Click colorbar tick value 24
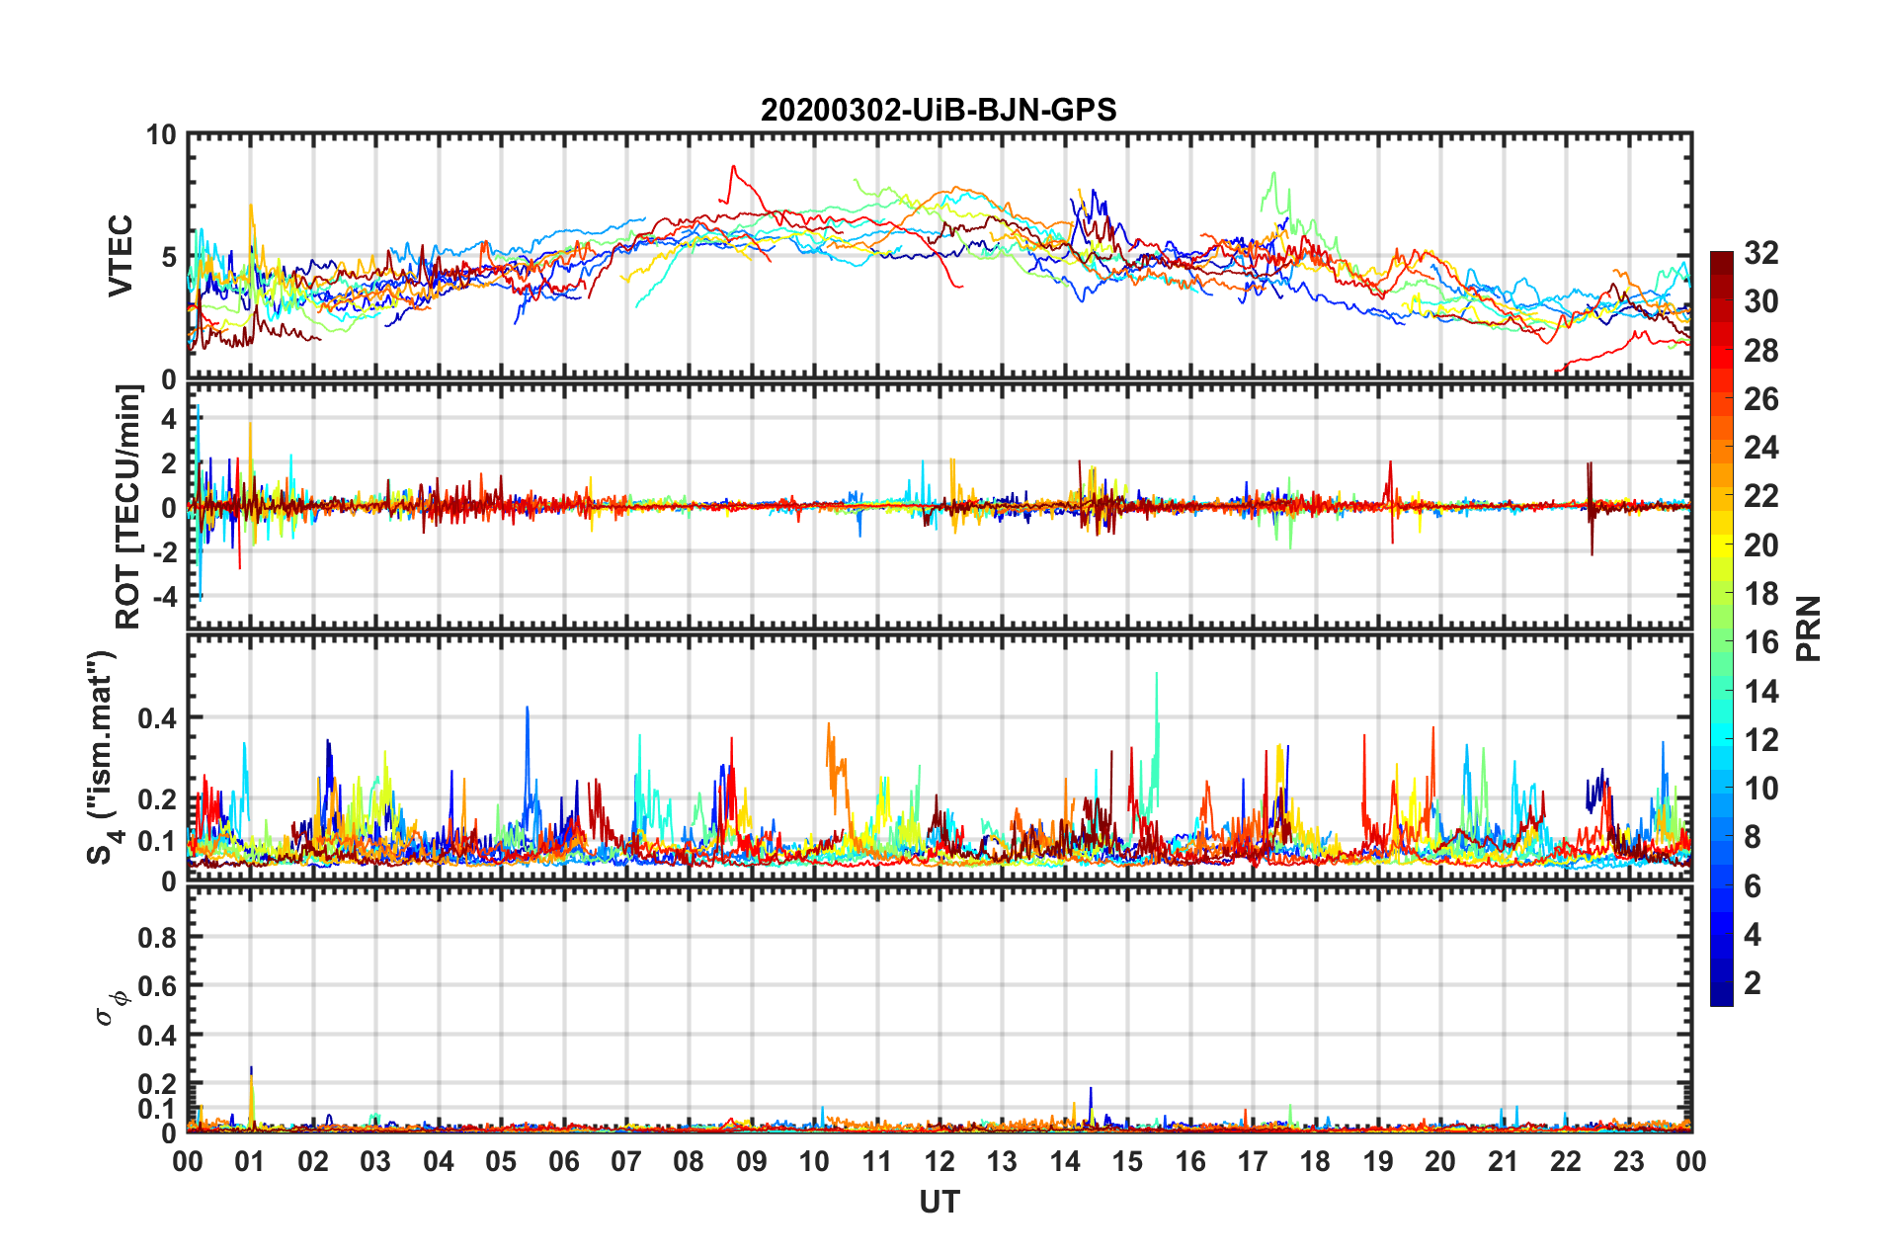Viewport: 1879px width, 1257px height. (x=1760, y=448)
